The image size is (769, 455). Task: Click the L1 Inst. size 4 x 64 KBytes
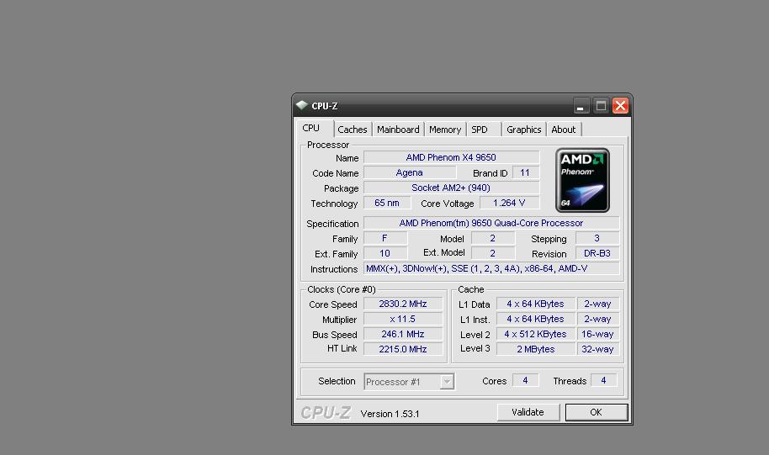point(536,320)
